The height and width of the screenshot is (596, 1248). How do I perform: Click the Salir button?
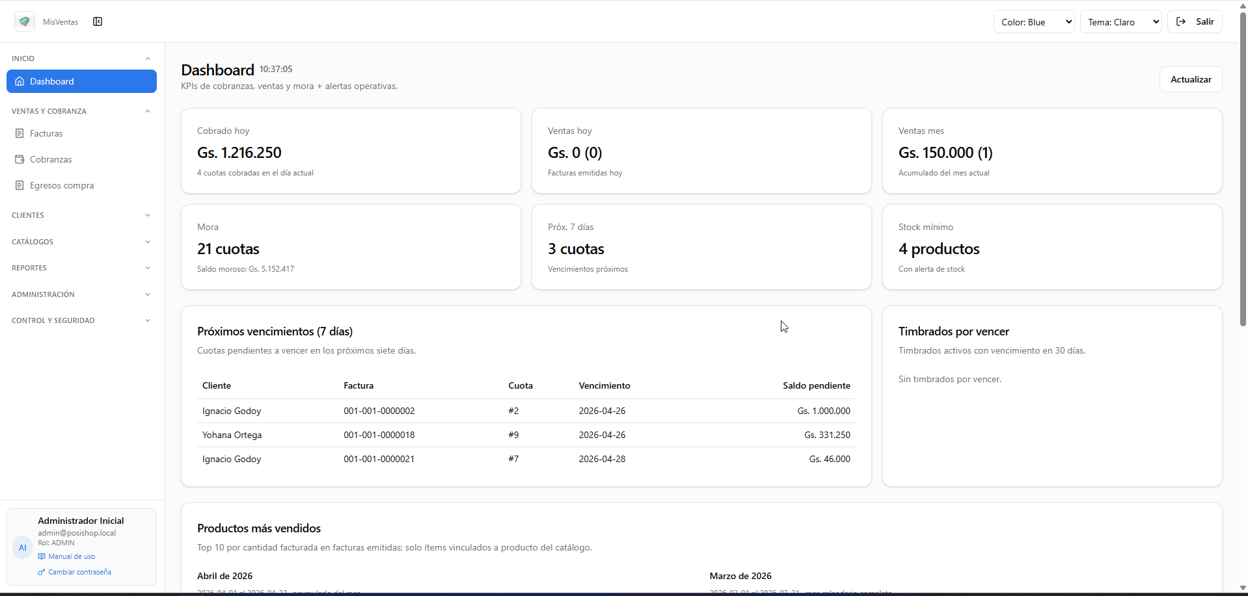[x=1195, y=21]
